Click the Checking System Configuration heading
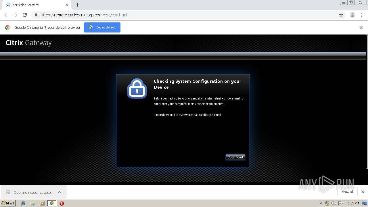This screenshot has height=207, width=368. tap(198, 84)
